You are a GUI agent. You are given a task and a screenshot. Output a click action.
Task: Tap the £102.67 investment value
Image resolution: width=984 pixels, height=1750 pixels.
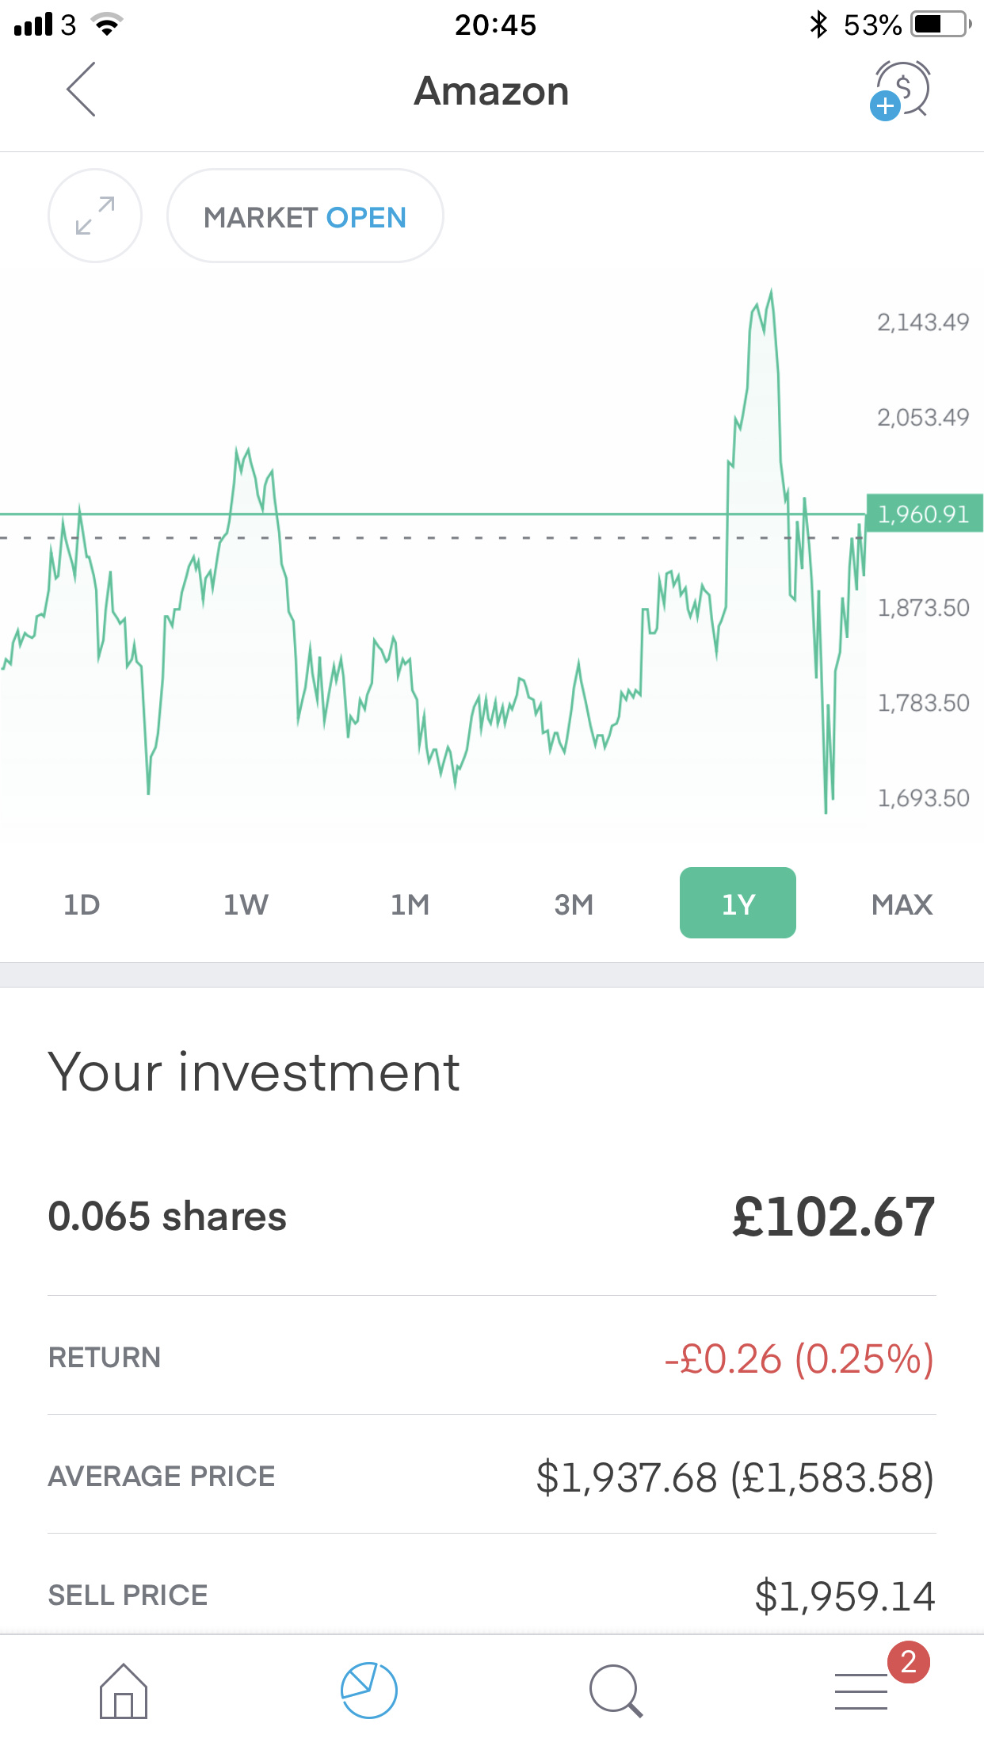pyautogui.click(x=833, y=1217)
